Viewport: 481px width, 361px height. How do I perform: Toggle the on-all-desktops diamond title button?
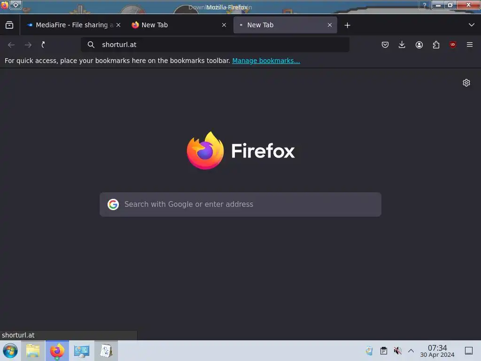(16, 5)
